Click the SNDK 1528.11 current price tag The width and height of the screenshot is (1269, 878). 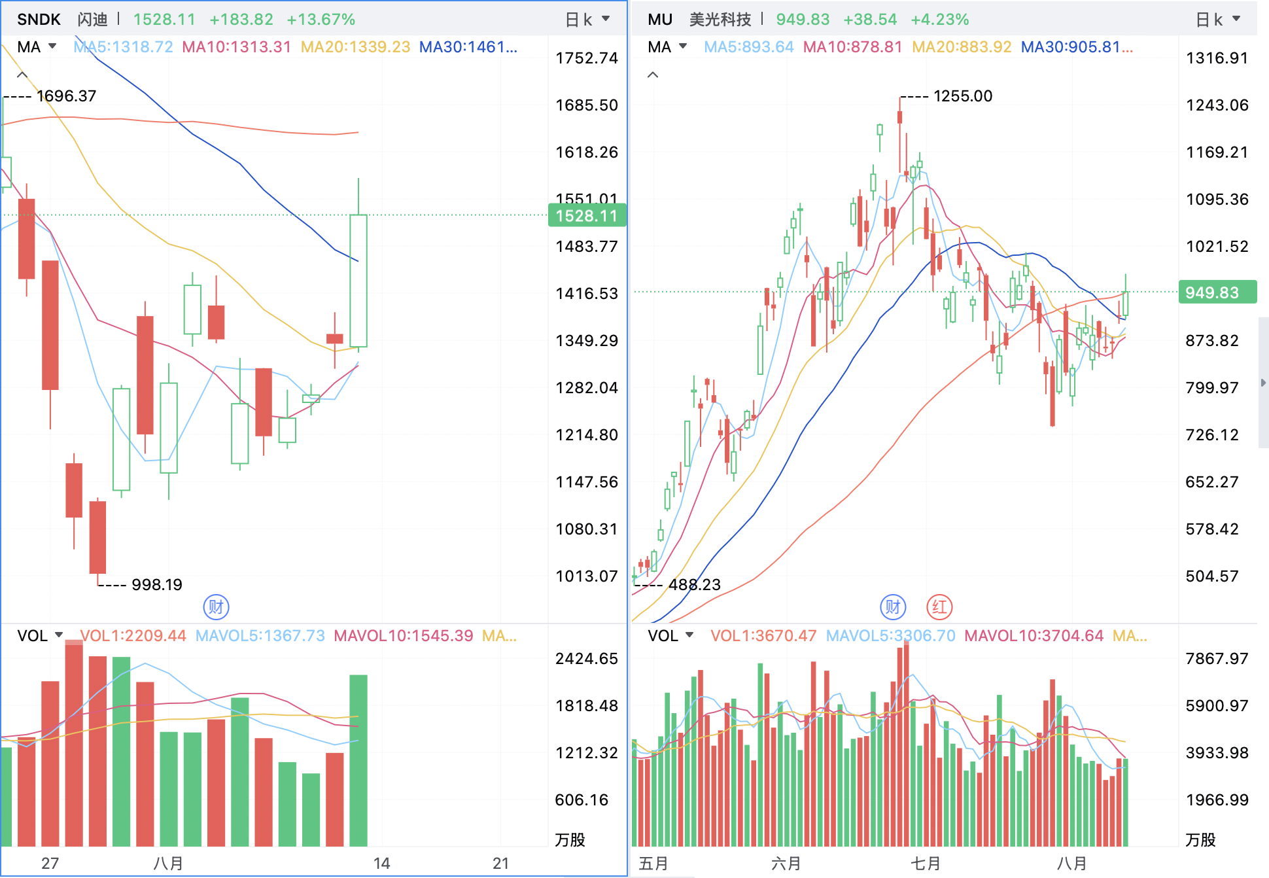pos(587,216)
